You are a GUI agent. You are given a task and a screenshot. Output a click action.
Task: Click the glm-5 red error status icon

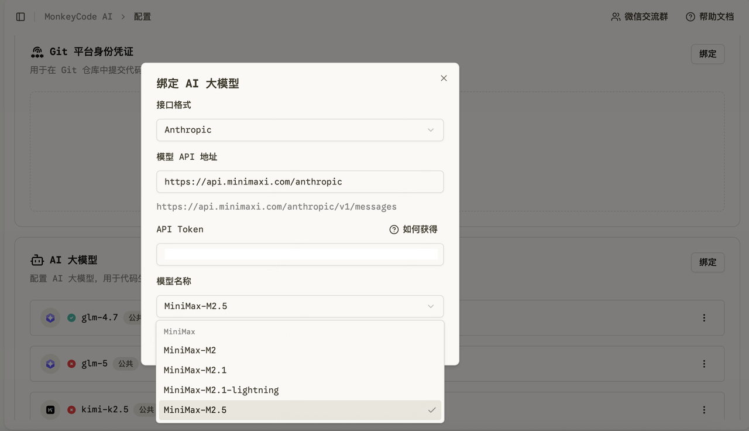[x=71, y=364]
